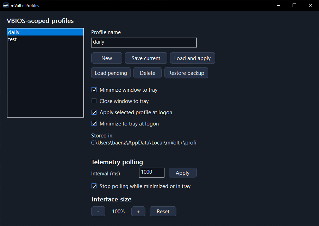Select the daily profile in list
Screen dimensions: 319x226
[x=45, y=32]
